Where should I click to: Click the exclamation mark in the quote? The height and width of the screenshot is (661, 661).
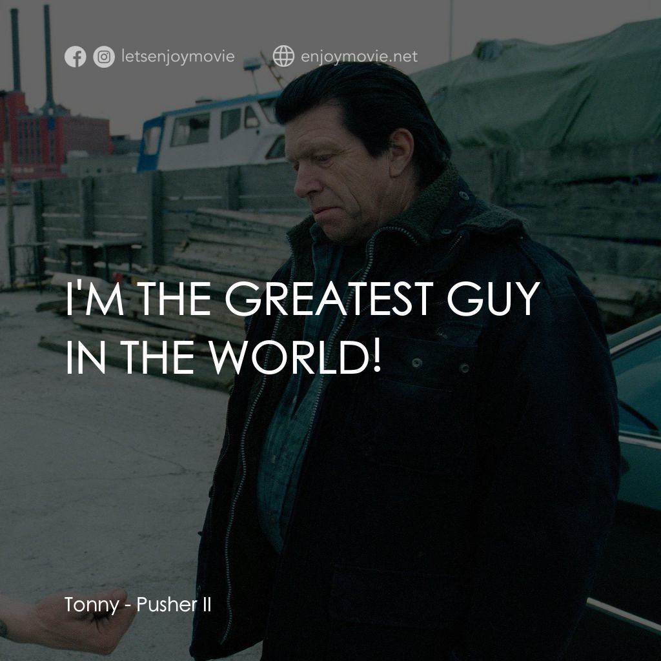[x=379, y=354]
